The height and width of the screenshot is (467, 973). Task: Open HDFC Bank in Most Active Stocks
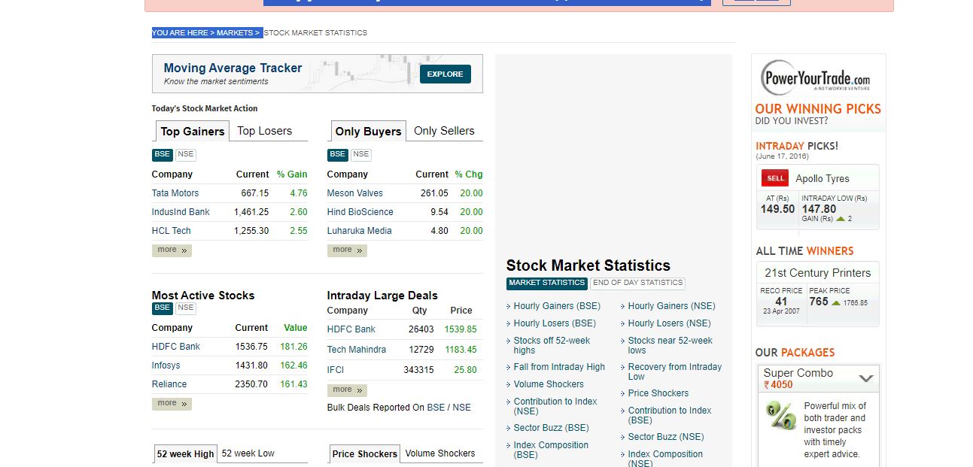click(176, 347)
